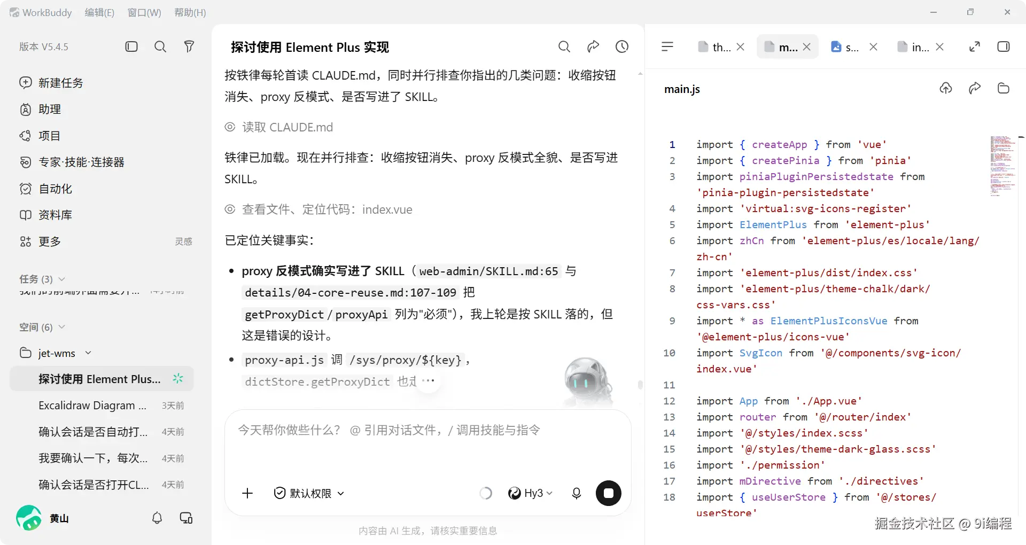Select the 探讨使用 Element Plus conversation
Image resolution: width=1026 pixels, height=545 pixels.
tap(102, 379)
